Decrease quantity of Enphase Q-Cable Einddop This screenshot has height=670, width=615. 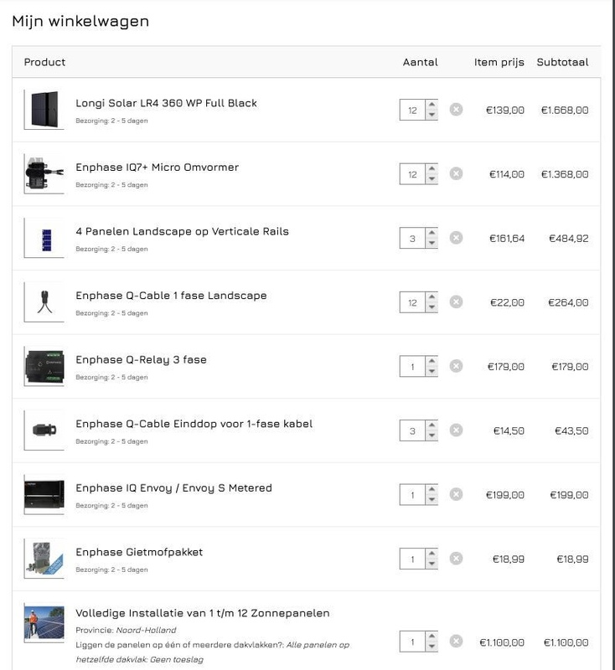432,435
